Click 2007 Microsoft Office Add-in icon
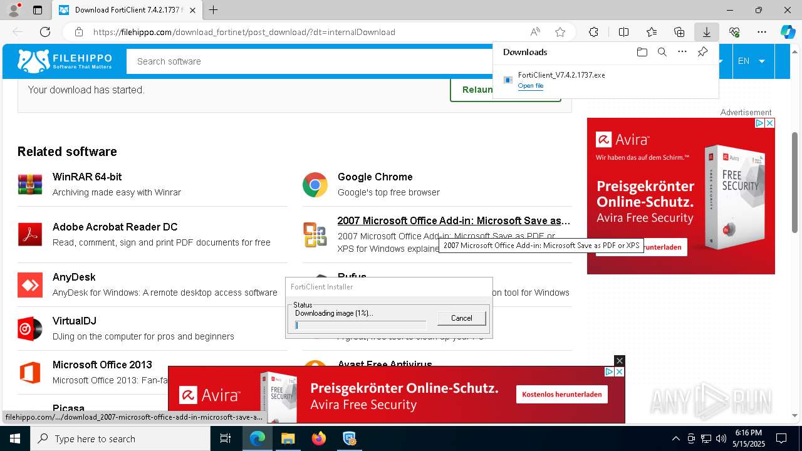Screen dimensions: 802x451 point(315,235)
